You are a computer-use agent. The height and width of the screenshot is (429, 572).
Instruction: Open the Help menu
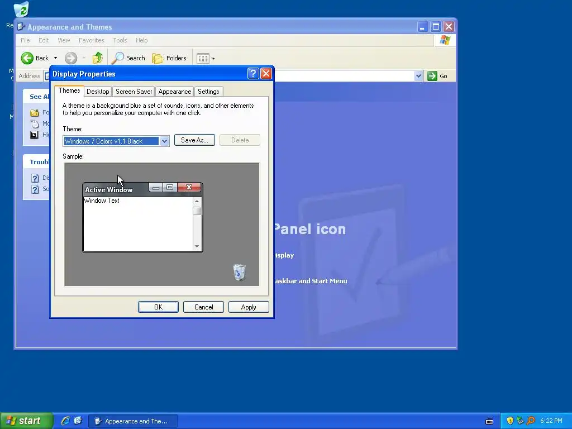(141, 40)
